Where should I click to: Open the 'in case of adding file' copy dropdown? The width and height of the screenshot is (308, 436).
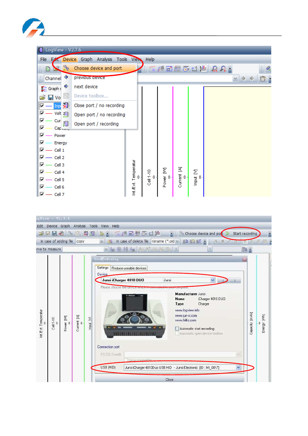click(x=102, y=241)
